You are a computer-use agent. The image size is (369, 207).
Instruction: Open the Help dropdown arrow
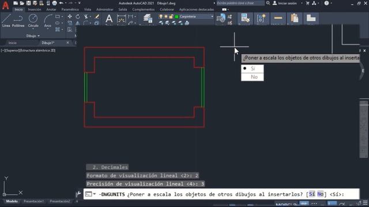(x=332, y=3)
